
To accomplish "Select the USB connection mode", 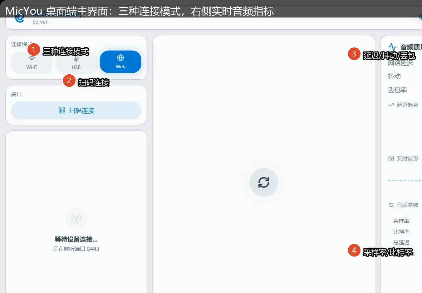I will [x=76, y=63].
